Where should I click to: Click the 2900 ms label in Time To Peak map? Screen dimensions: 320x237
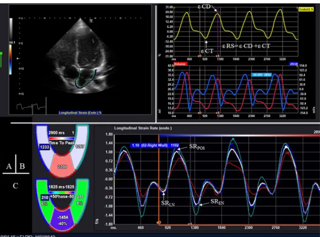(56, 133)
